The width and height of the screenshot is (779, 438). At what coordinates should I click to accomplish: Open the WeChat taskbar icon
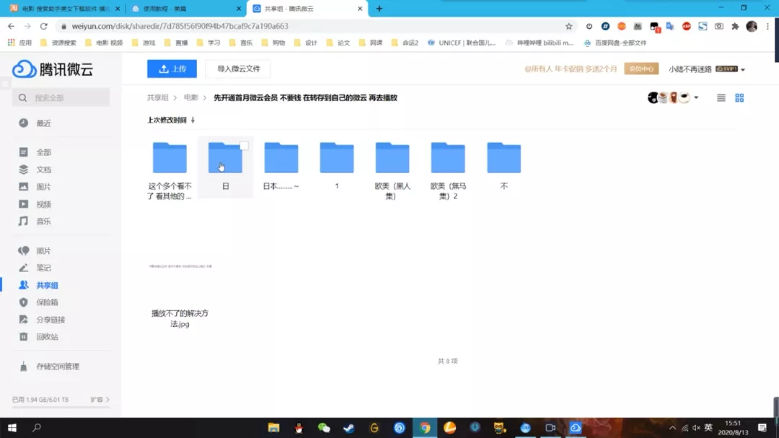[324, 428]
